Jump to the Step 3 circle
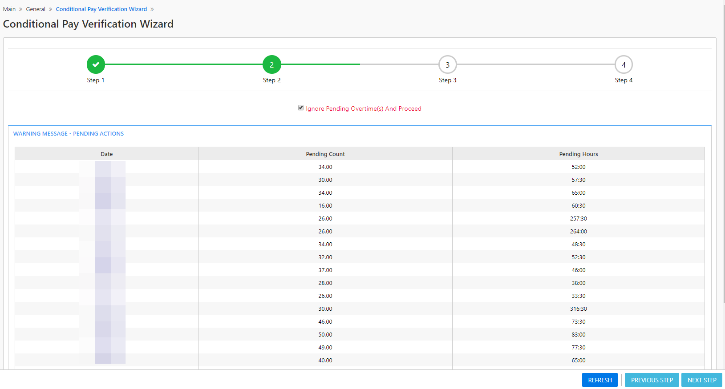This screenshot has width=725, height=389. click(x=448, y=64)
